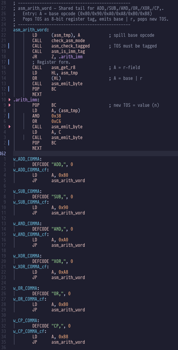Click the '; TOS must be tagged' comment
This screenshot has height=350, width=178.
coord(133,46)
